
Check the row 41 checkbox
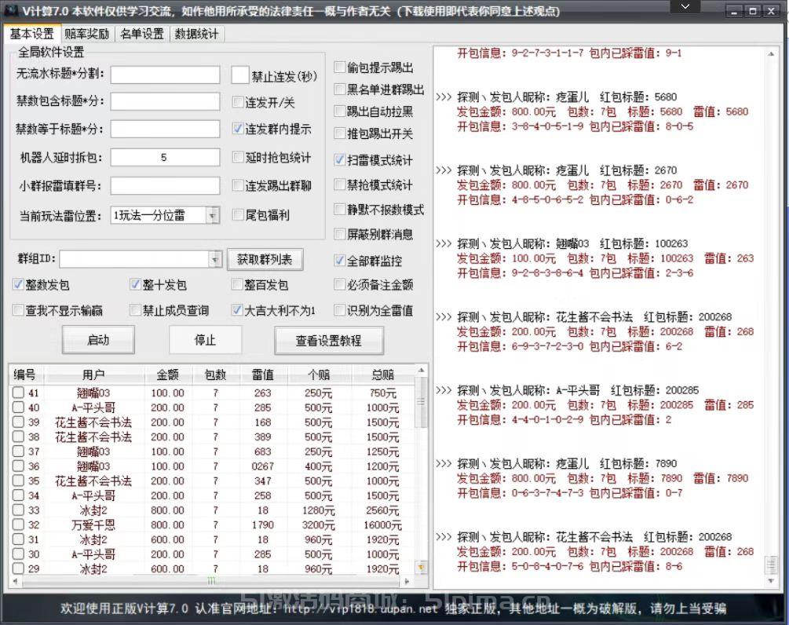pyautogui.click(x=18, y=393)
